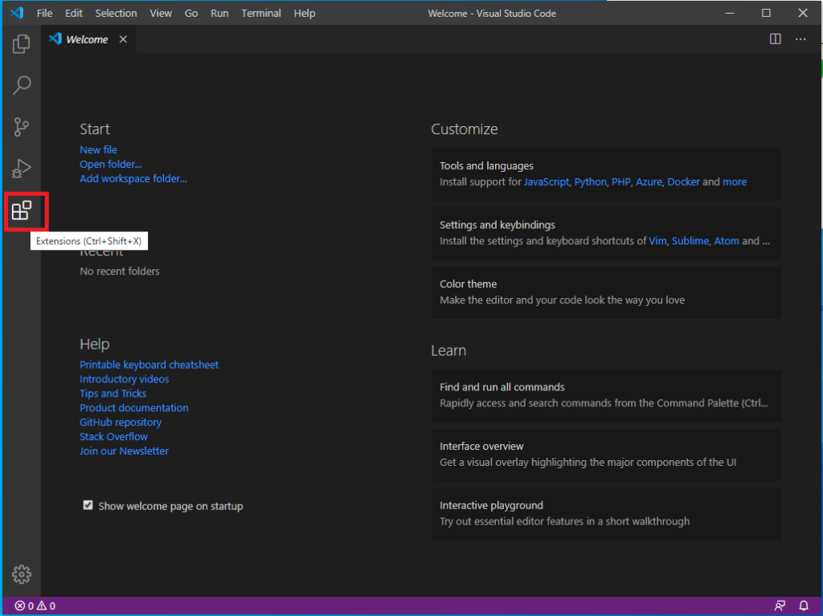Install Python support via the Python link

[x=590, y=182]
